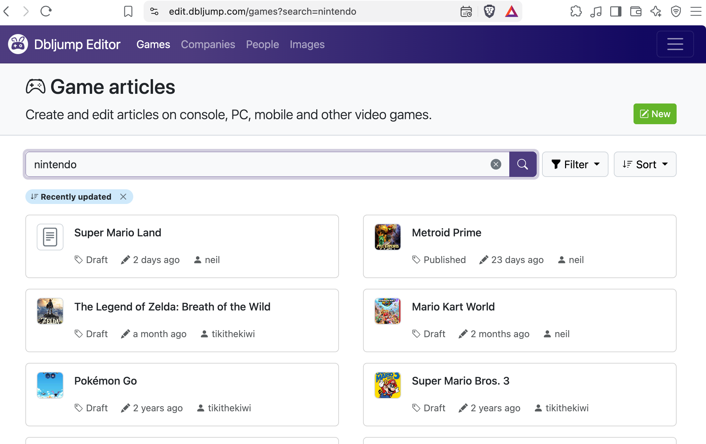Click the Brave Rewards triangle icon
This screenshot has height=444, width=706.
point(511,11)
